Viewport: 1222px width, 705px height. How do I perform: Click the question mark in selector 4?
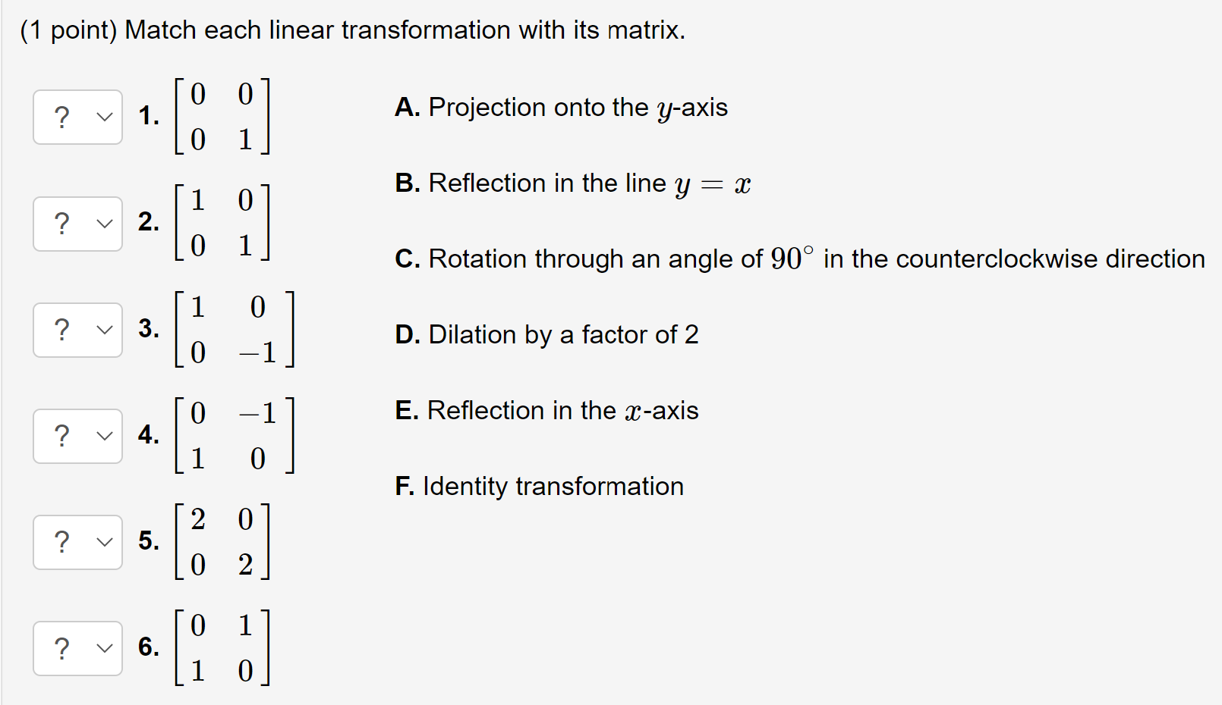[61, 435]
